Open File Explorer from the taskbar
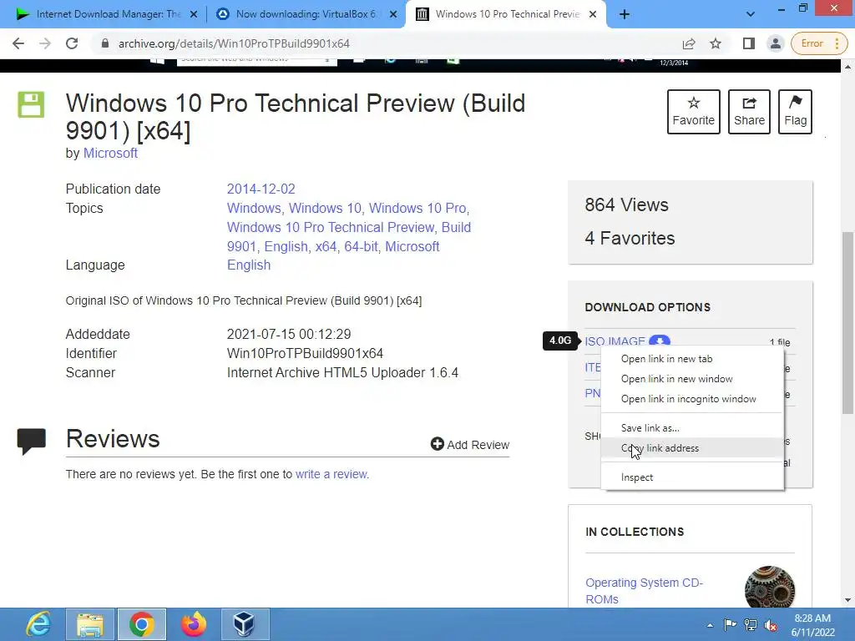The height and width of the screenshot is (641, 855). (x=90, y=624)
